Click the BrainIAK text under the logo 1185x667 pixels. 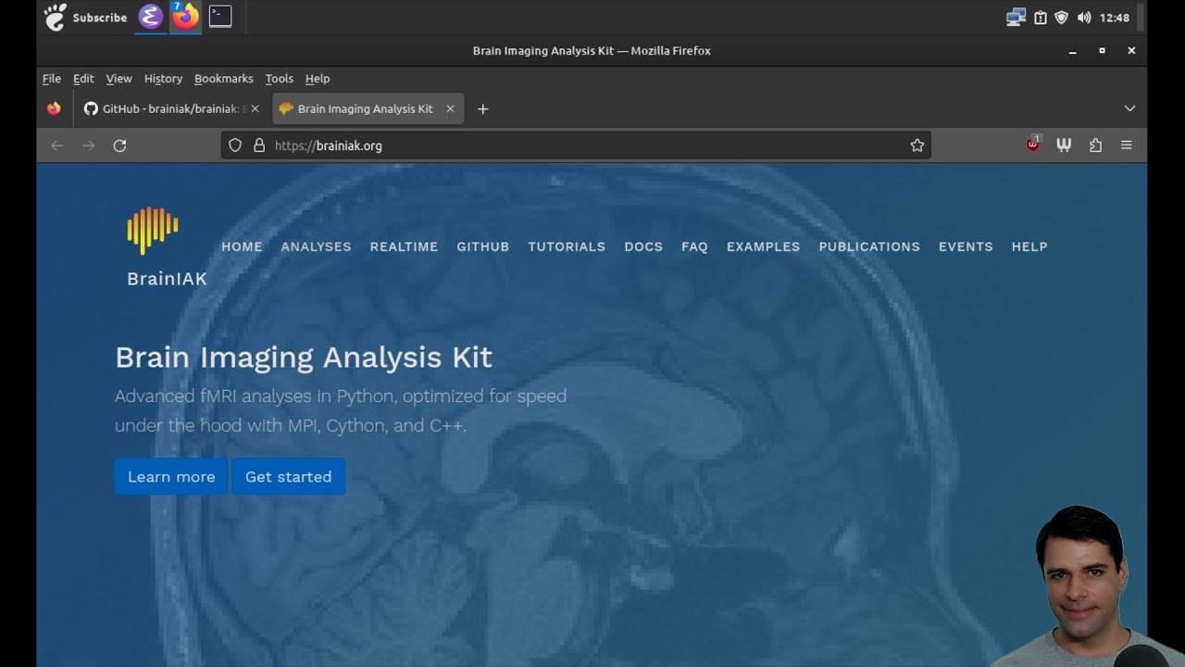168,278
